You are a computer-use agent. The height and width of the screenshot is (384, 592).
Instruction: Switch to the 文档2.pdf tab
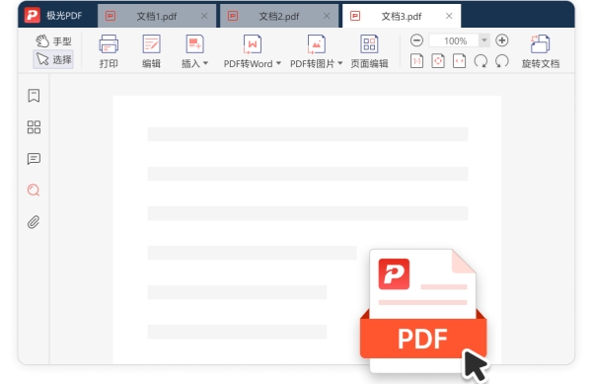tap(279, 16)
